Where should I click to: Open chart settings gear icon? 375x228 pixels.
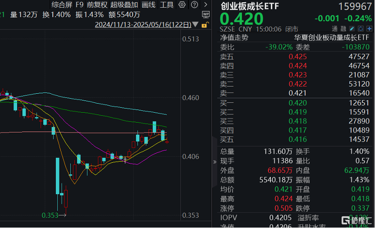182,5
